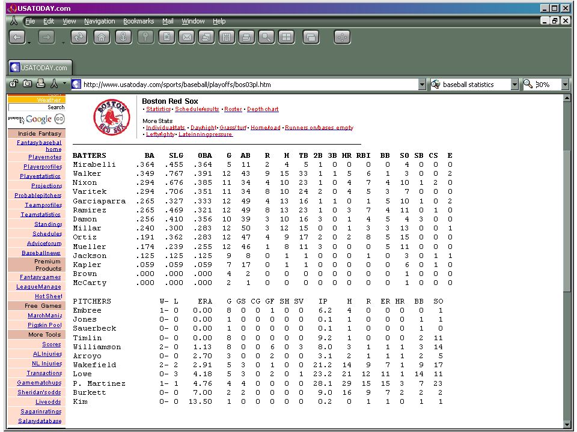
Task: Click the magnifier Find toolbar icon
Action: click(266, 37)
